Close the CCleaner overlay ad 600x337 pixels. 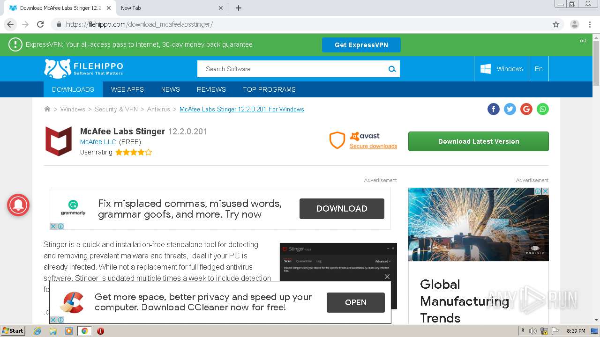[x=387, y=277]
